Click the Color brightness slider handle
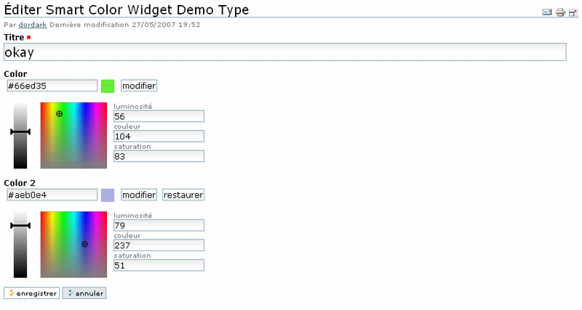582x310 pixels. 20,132
